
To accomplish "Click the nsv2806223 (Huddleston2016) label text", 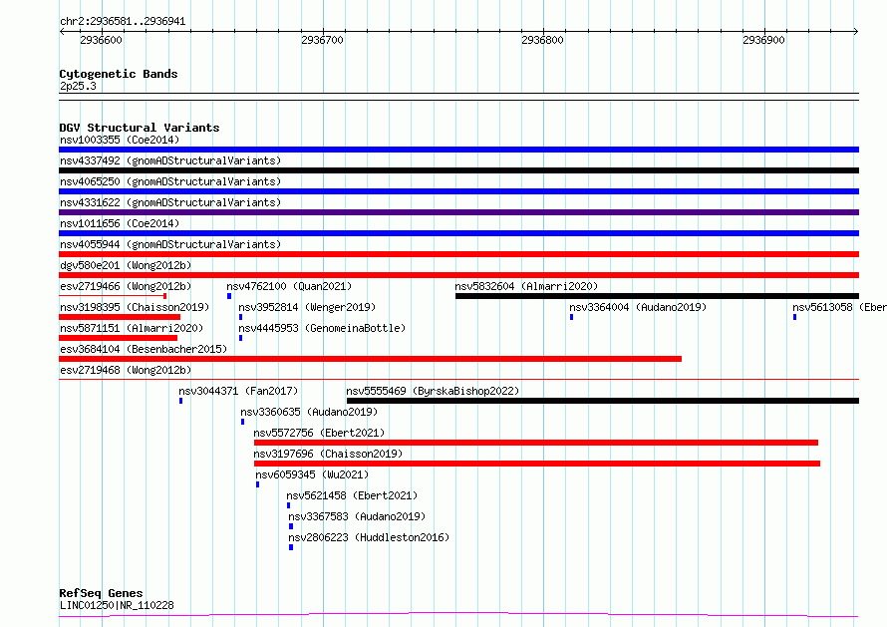I will coord(369,537).
